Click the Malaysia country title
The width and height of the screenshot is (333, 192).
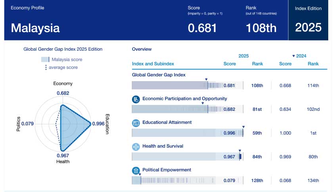[x=35, y=28]
